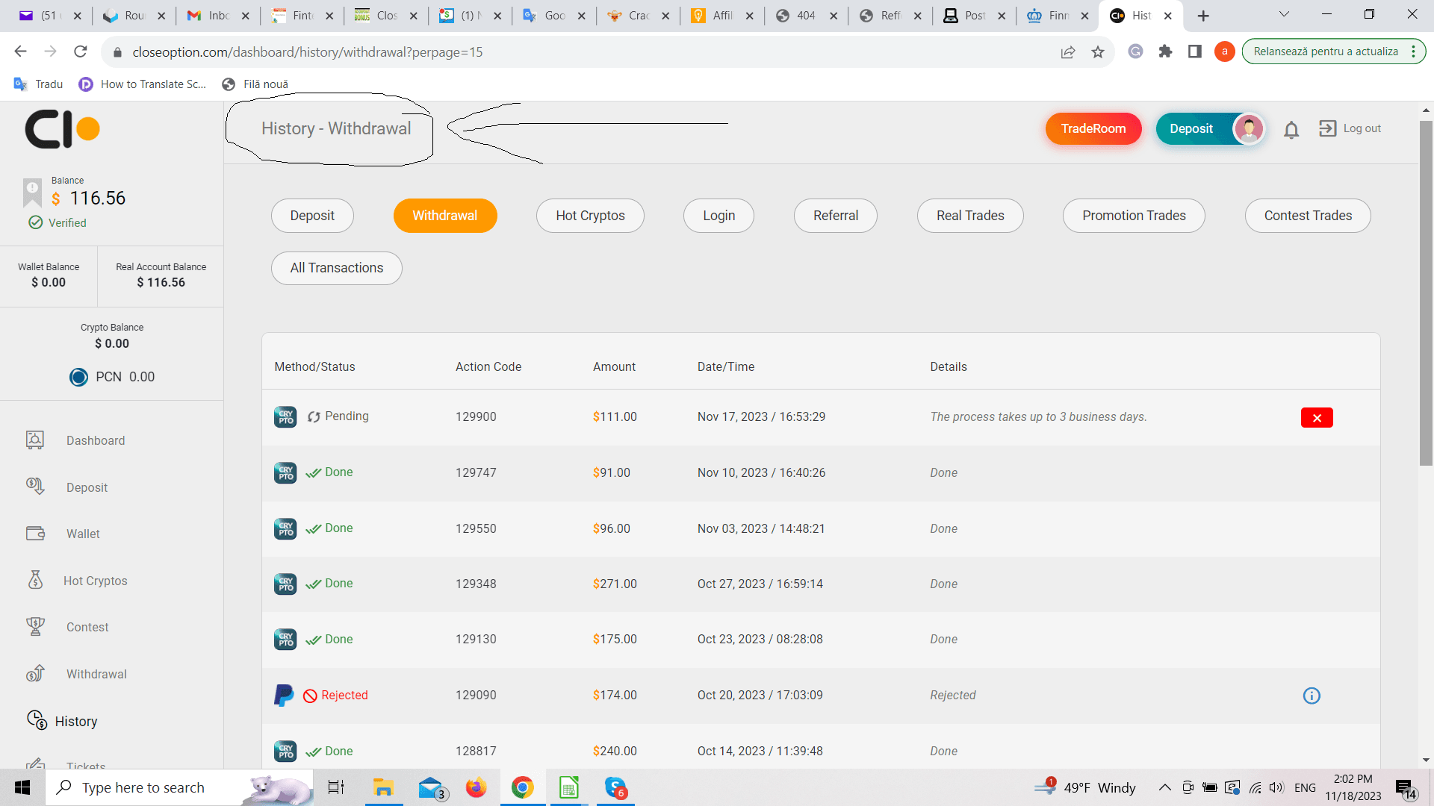Screen dimensions: 1434x806
Task: Open Promotion Trades history tab
Action: click(x=1133, y=216)
